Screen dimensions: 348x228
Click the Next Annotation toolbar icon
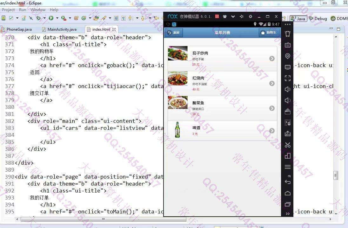tap(130, 18)
